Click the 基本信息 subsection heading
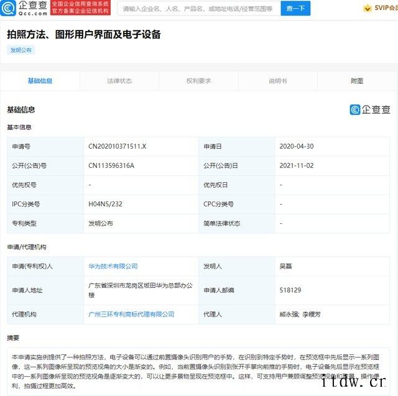The width and height of the screenshot is (398, 396). tap(19, 127)
